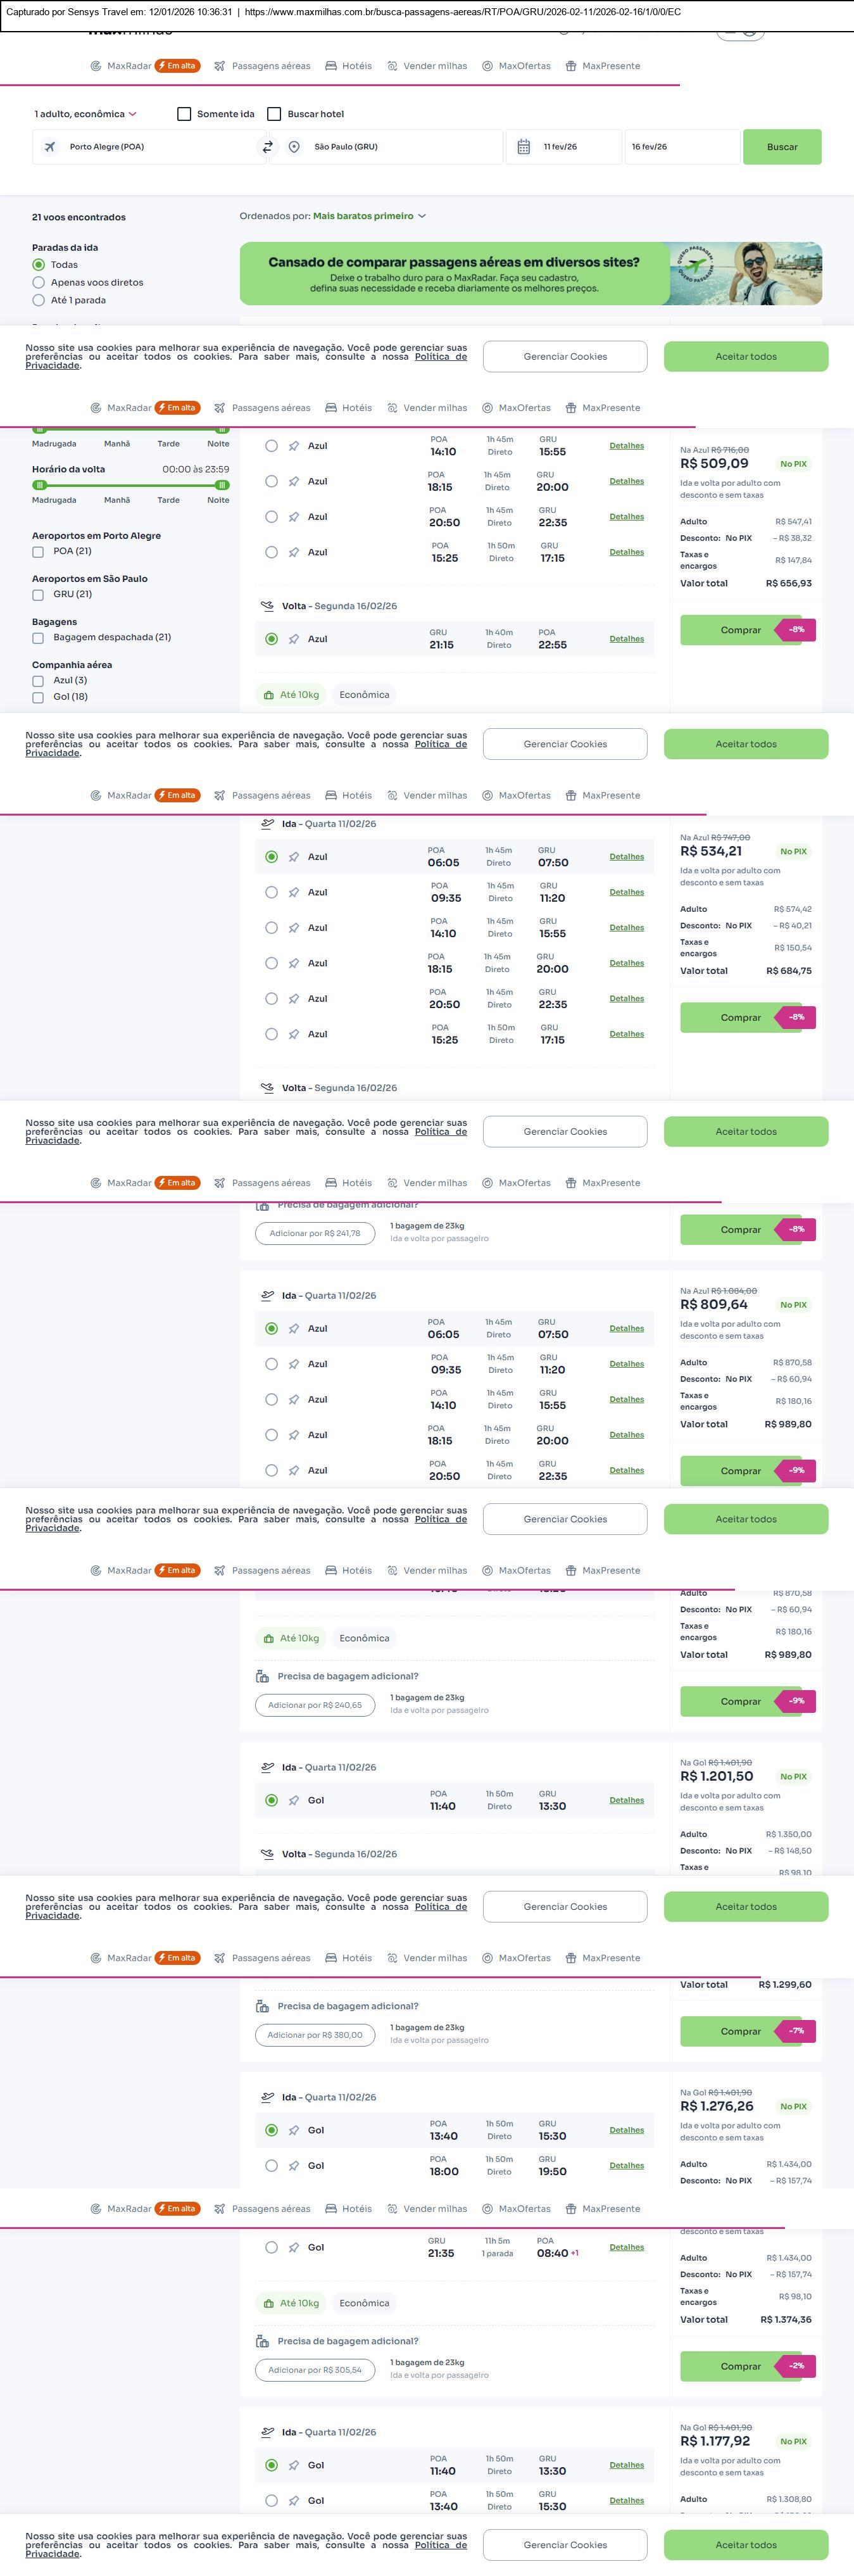
Task: Click Adicionar por R$ 241,78 baggage button
Action: click(315, 1233)
